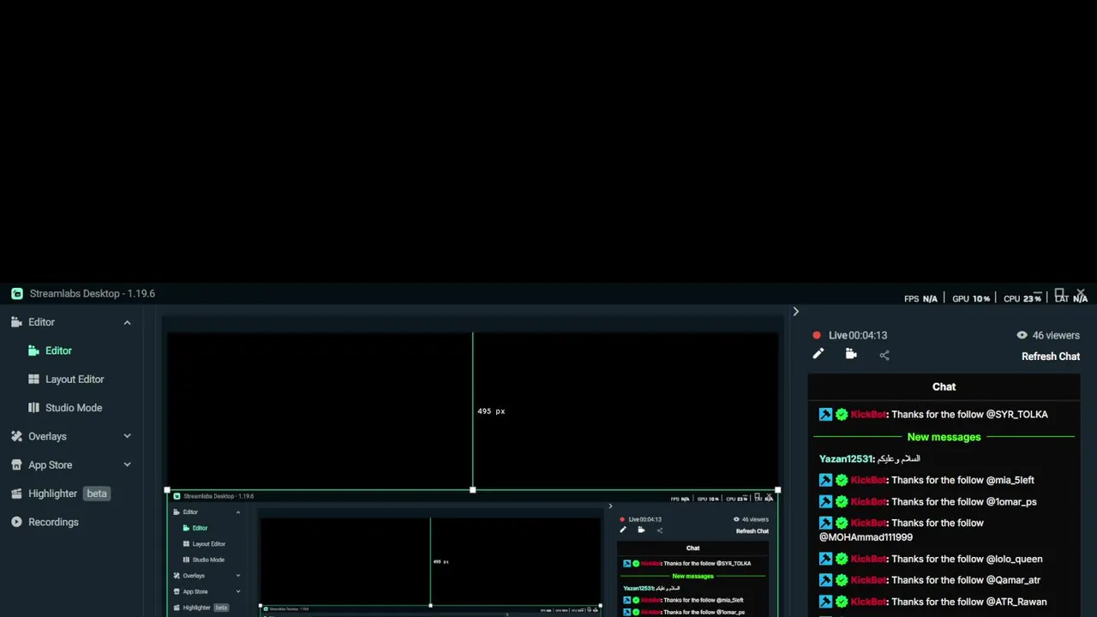Click the 46 viewers count text
The height and width of the screenshot is (617, 1097).
[1056, 335]
